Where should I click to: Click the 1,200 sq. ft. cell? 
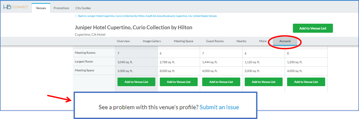coord(306,62)
